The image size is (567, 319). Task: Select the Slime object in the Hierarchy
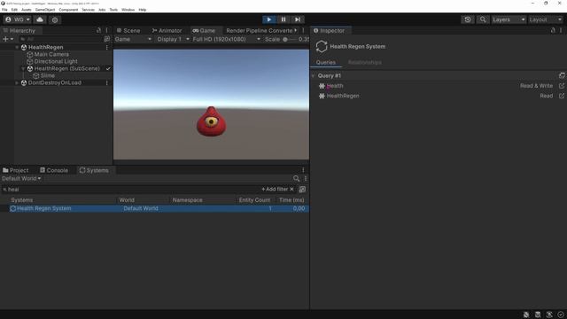click(x=47, y=75)
